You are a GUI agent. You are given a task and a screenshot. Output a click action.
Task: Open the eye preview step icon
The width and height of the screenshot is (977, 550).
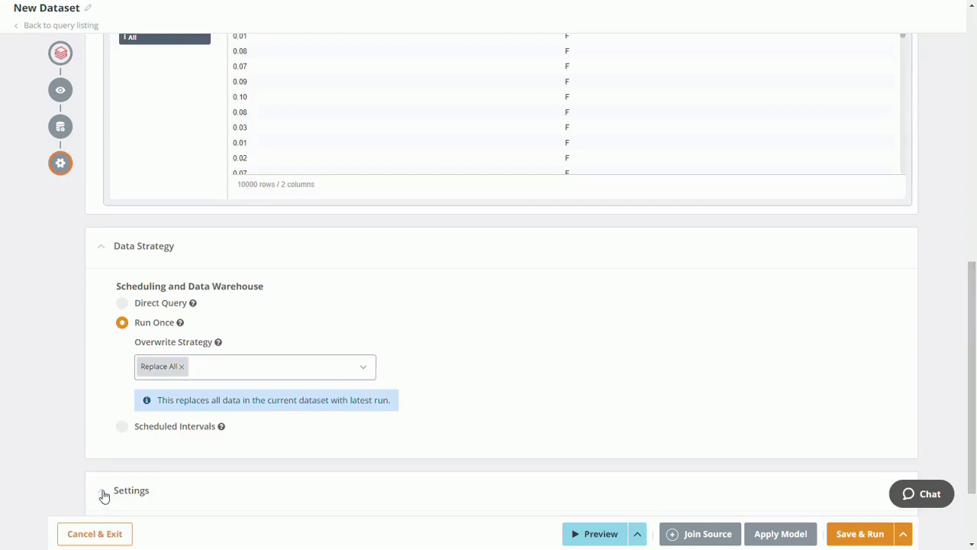click(x=60, y=90)
